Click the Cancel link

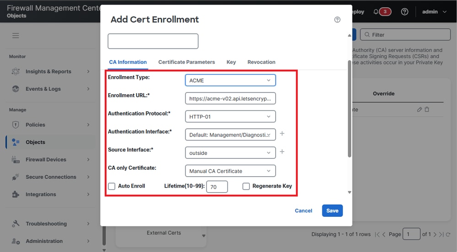(304, 210)
